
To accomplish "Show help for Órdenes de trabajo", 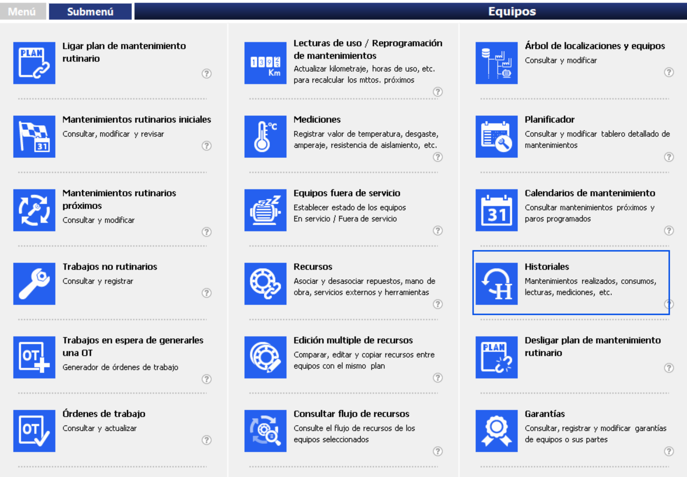I will (x=206, y=440).
